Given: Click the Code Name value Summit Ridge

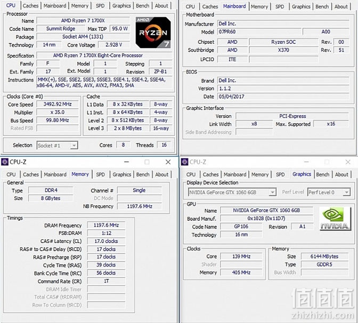Looking at the screenshot, I should click(61, 29).
